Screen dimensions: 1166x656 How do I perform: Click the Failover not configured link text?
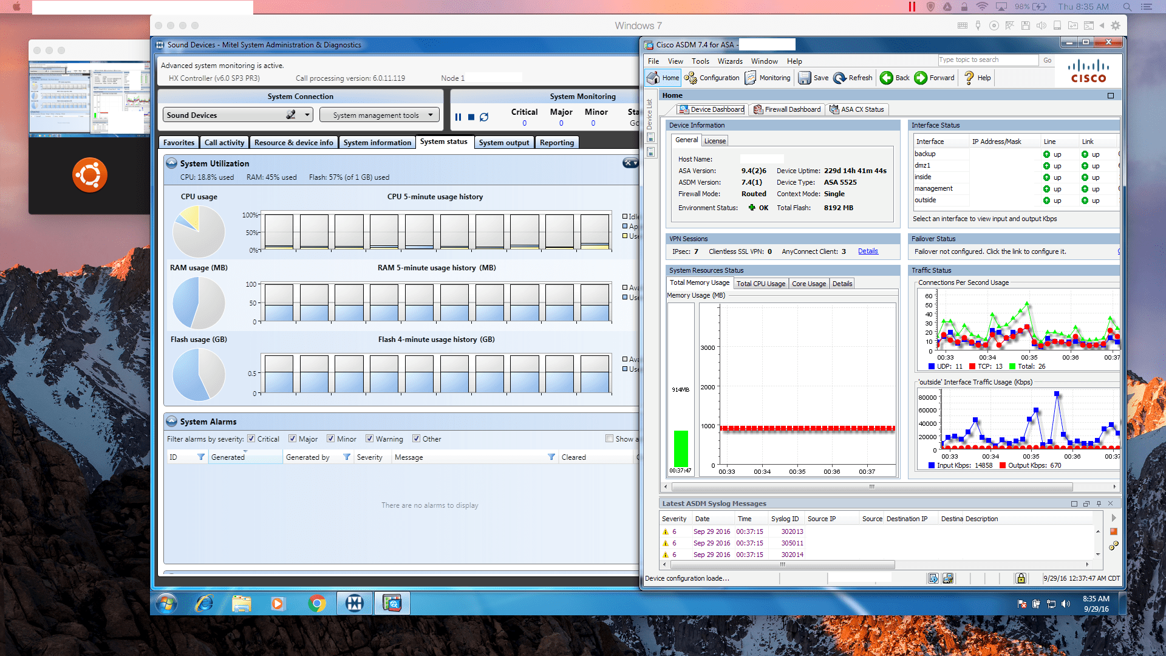tap(990, 251)
